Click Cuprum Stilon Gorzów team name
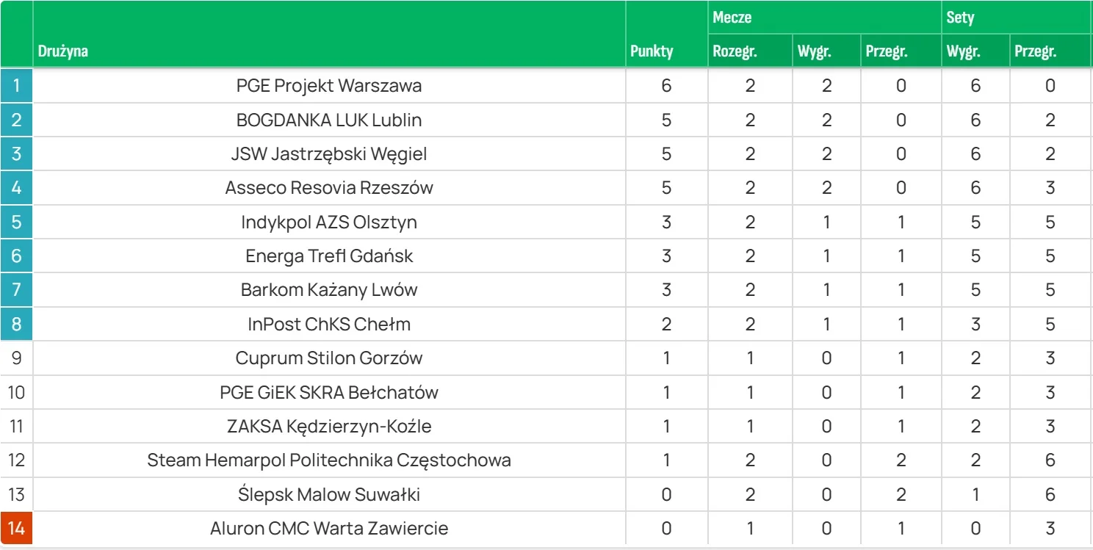The width and height of the screenshot is (1093, 550). [329, 358]
